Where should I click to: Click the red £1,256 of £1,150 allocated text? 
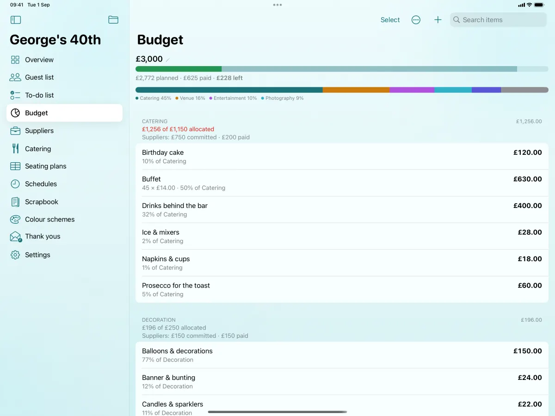click(x=178, y=129)
